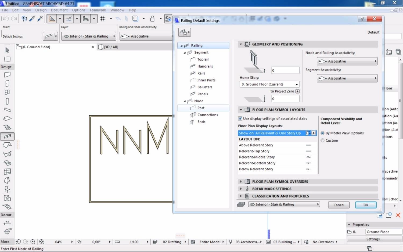403x252 pixels.
Task: Select the Beam tool in toolbox
Action: coord(7,110)
